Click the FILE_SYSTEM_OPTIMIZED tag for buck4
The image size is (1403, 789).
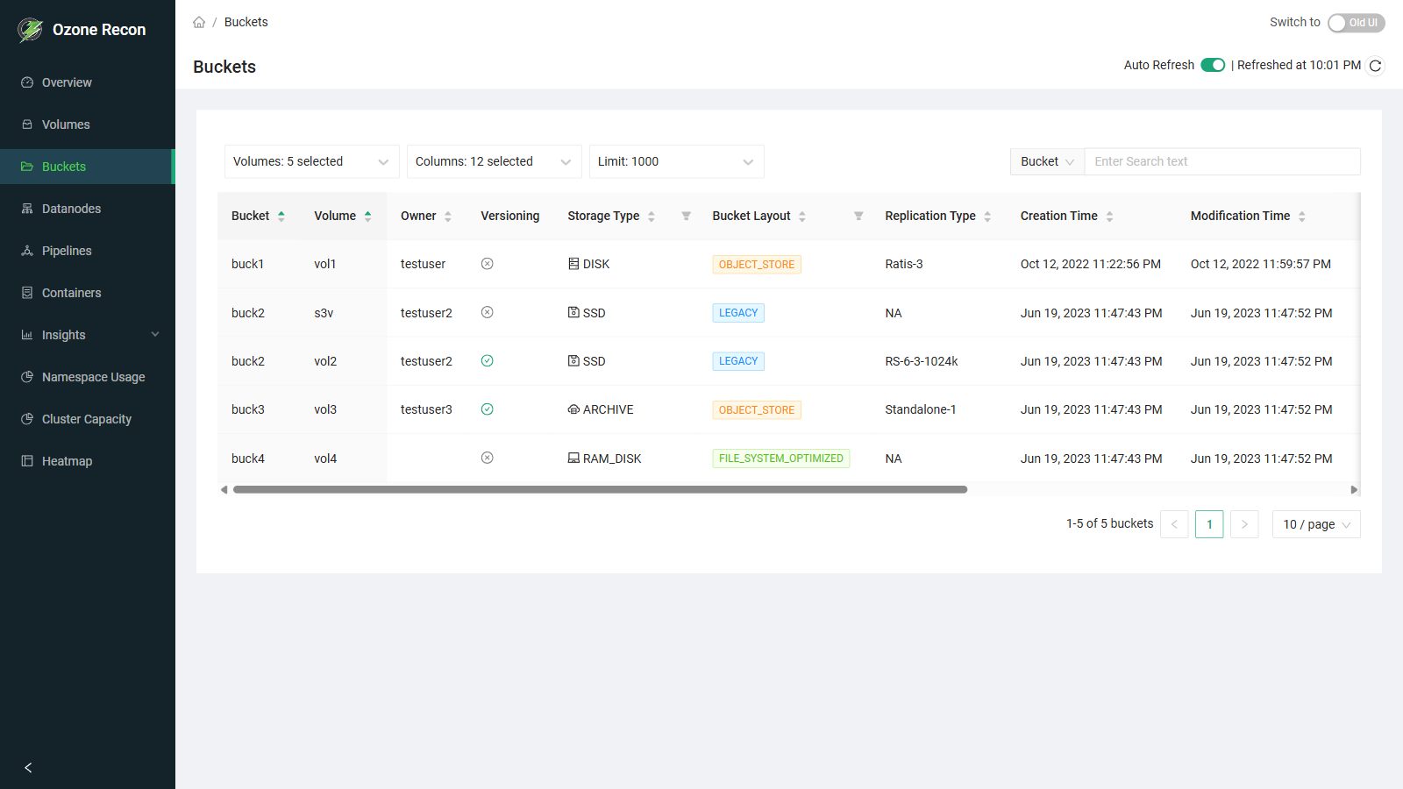pos(781,458)
